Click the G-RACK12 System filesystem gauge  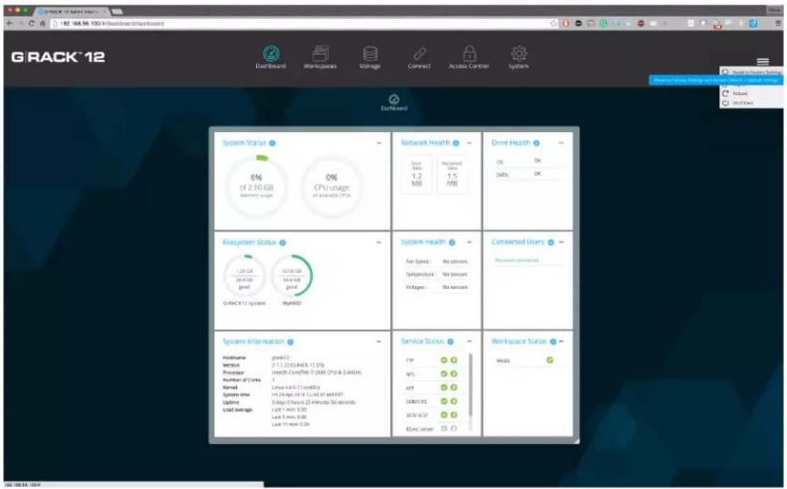coord(244,276)
